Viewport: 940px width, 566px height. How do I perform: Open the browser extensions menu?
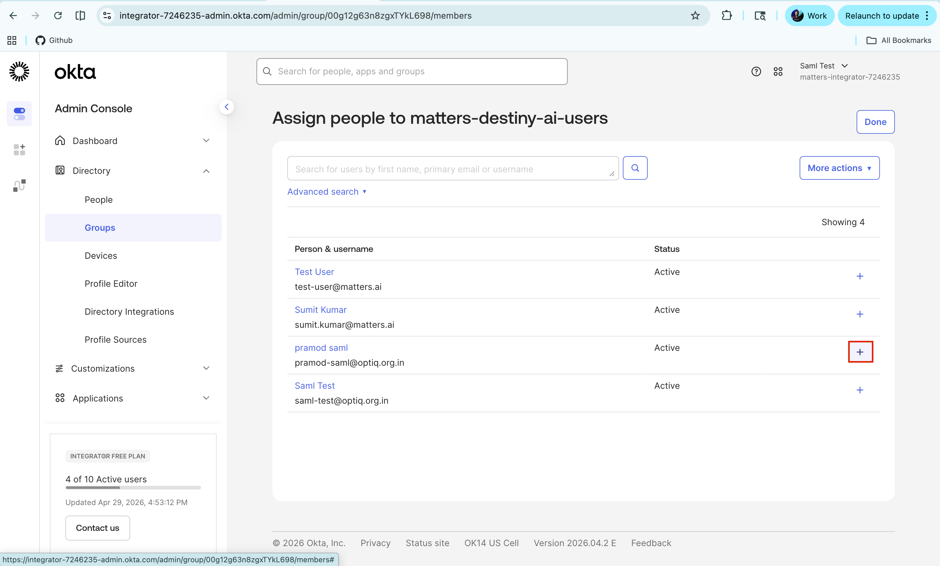point(727,16)
